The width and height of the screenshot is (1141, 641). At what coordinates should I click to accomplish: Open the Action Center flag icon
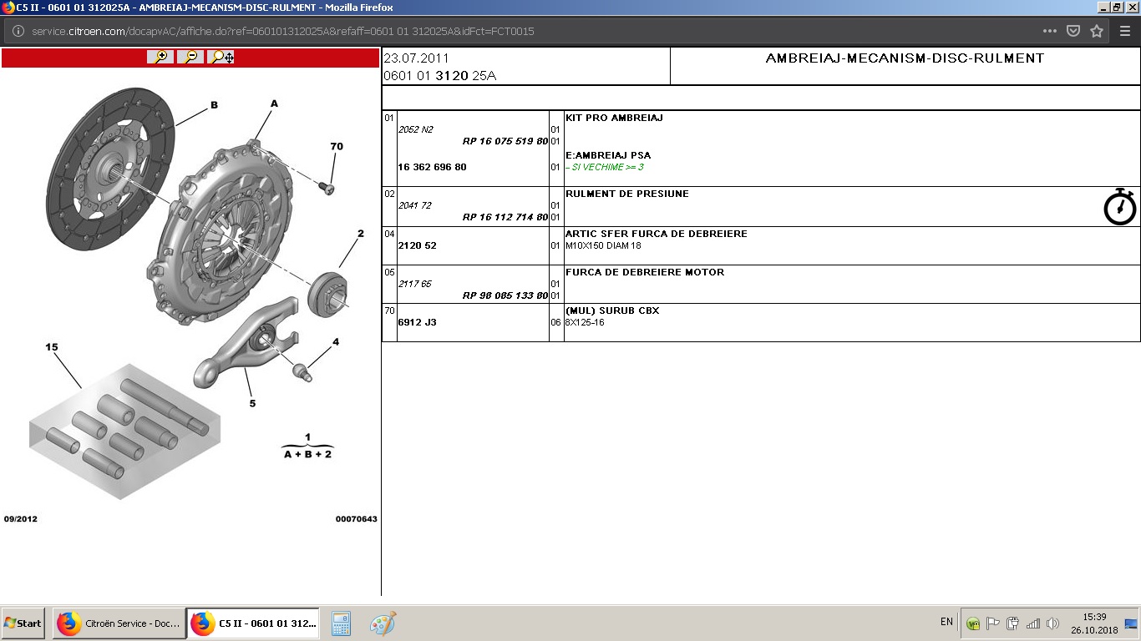coord(992,623)
